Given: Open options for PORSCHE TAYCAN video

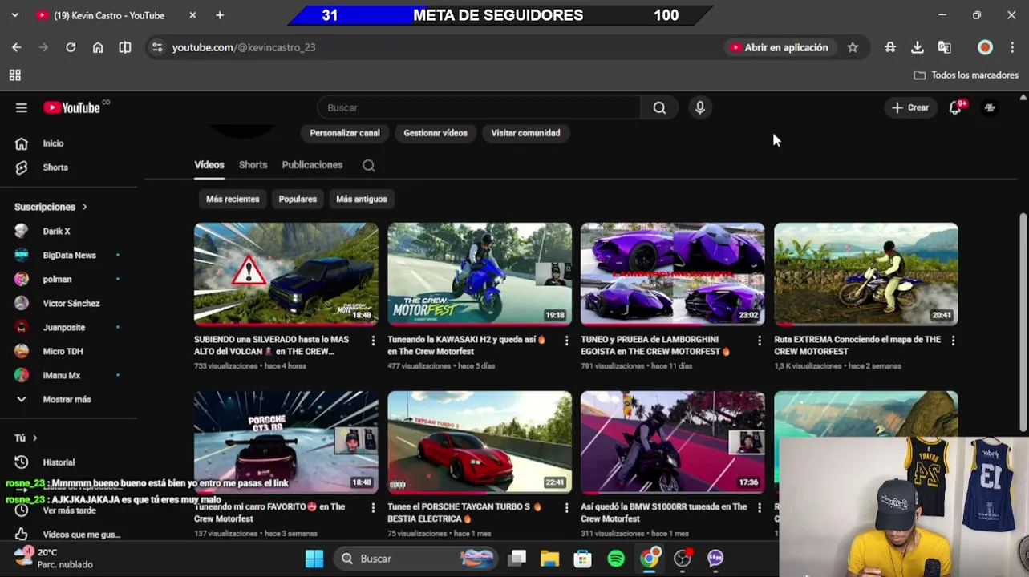Looking at the screenshot, I should click(566, 508).
